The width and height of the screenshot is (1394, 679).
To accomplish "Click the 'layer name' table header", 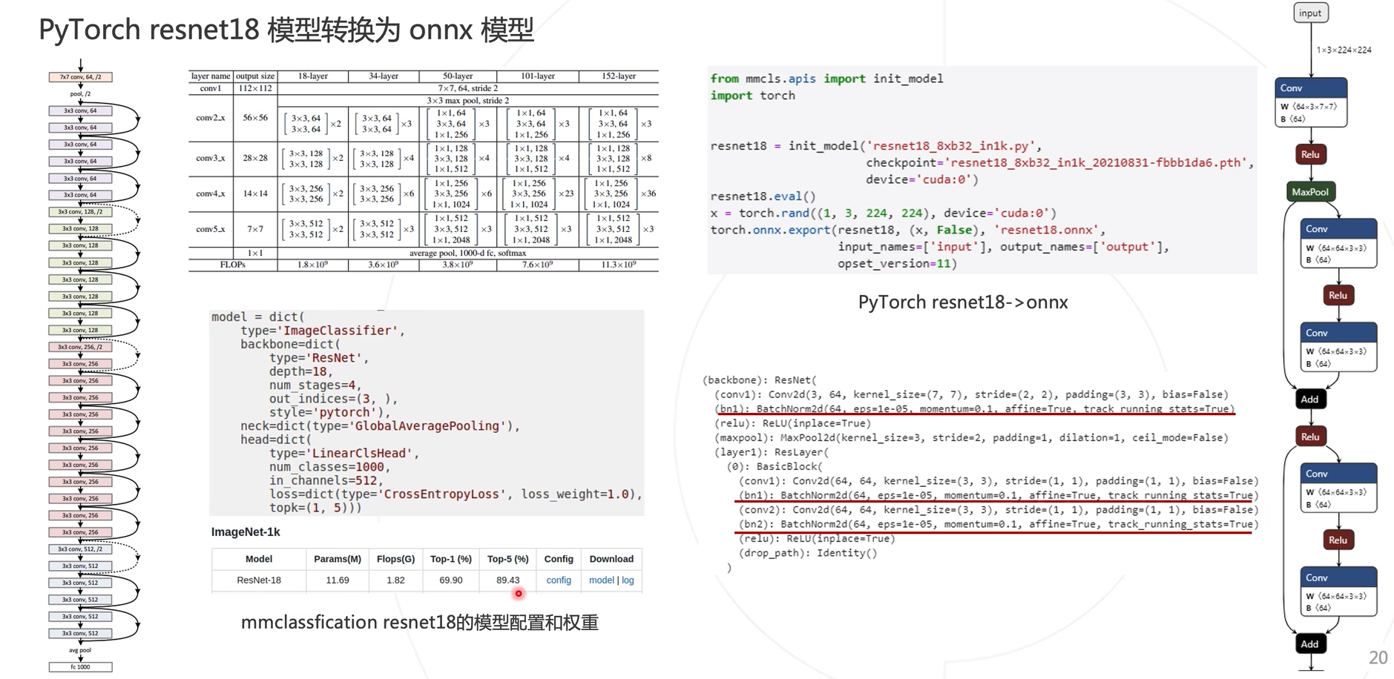I will point(211,76).
